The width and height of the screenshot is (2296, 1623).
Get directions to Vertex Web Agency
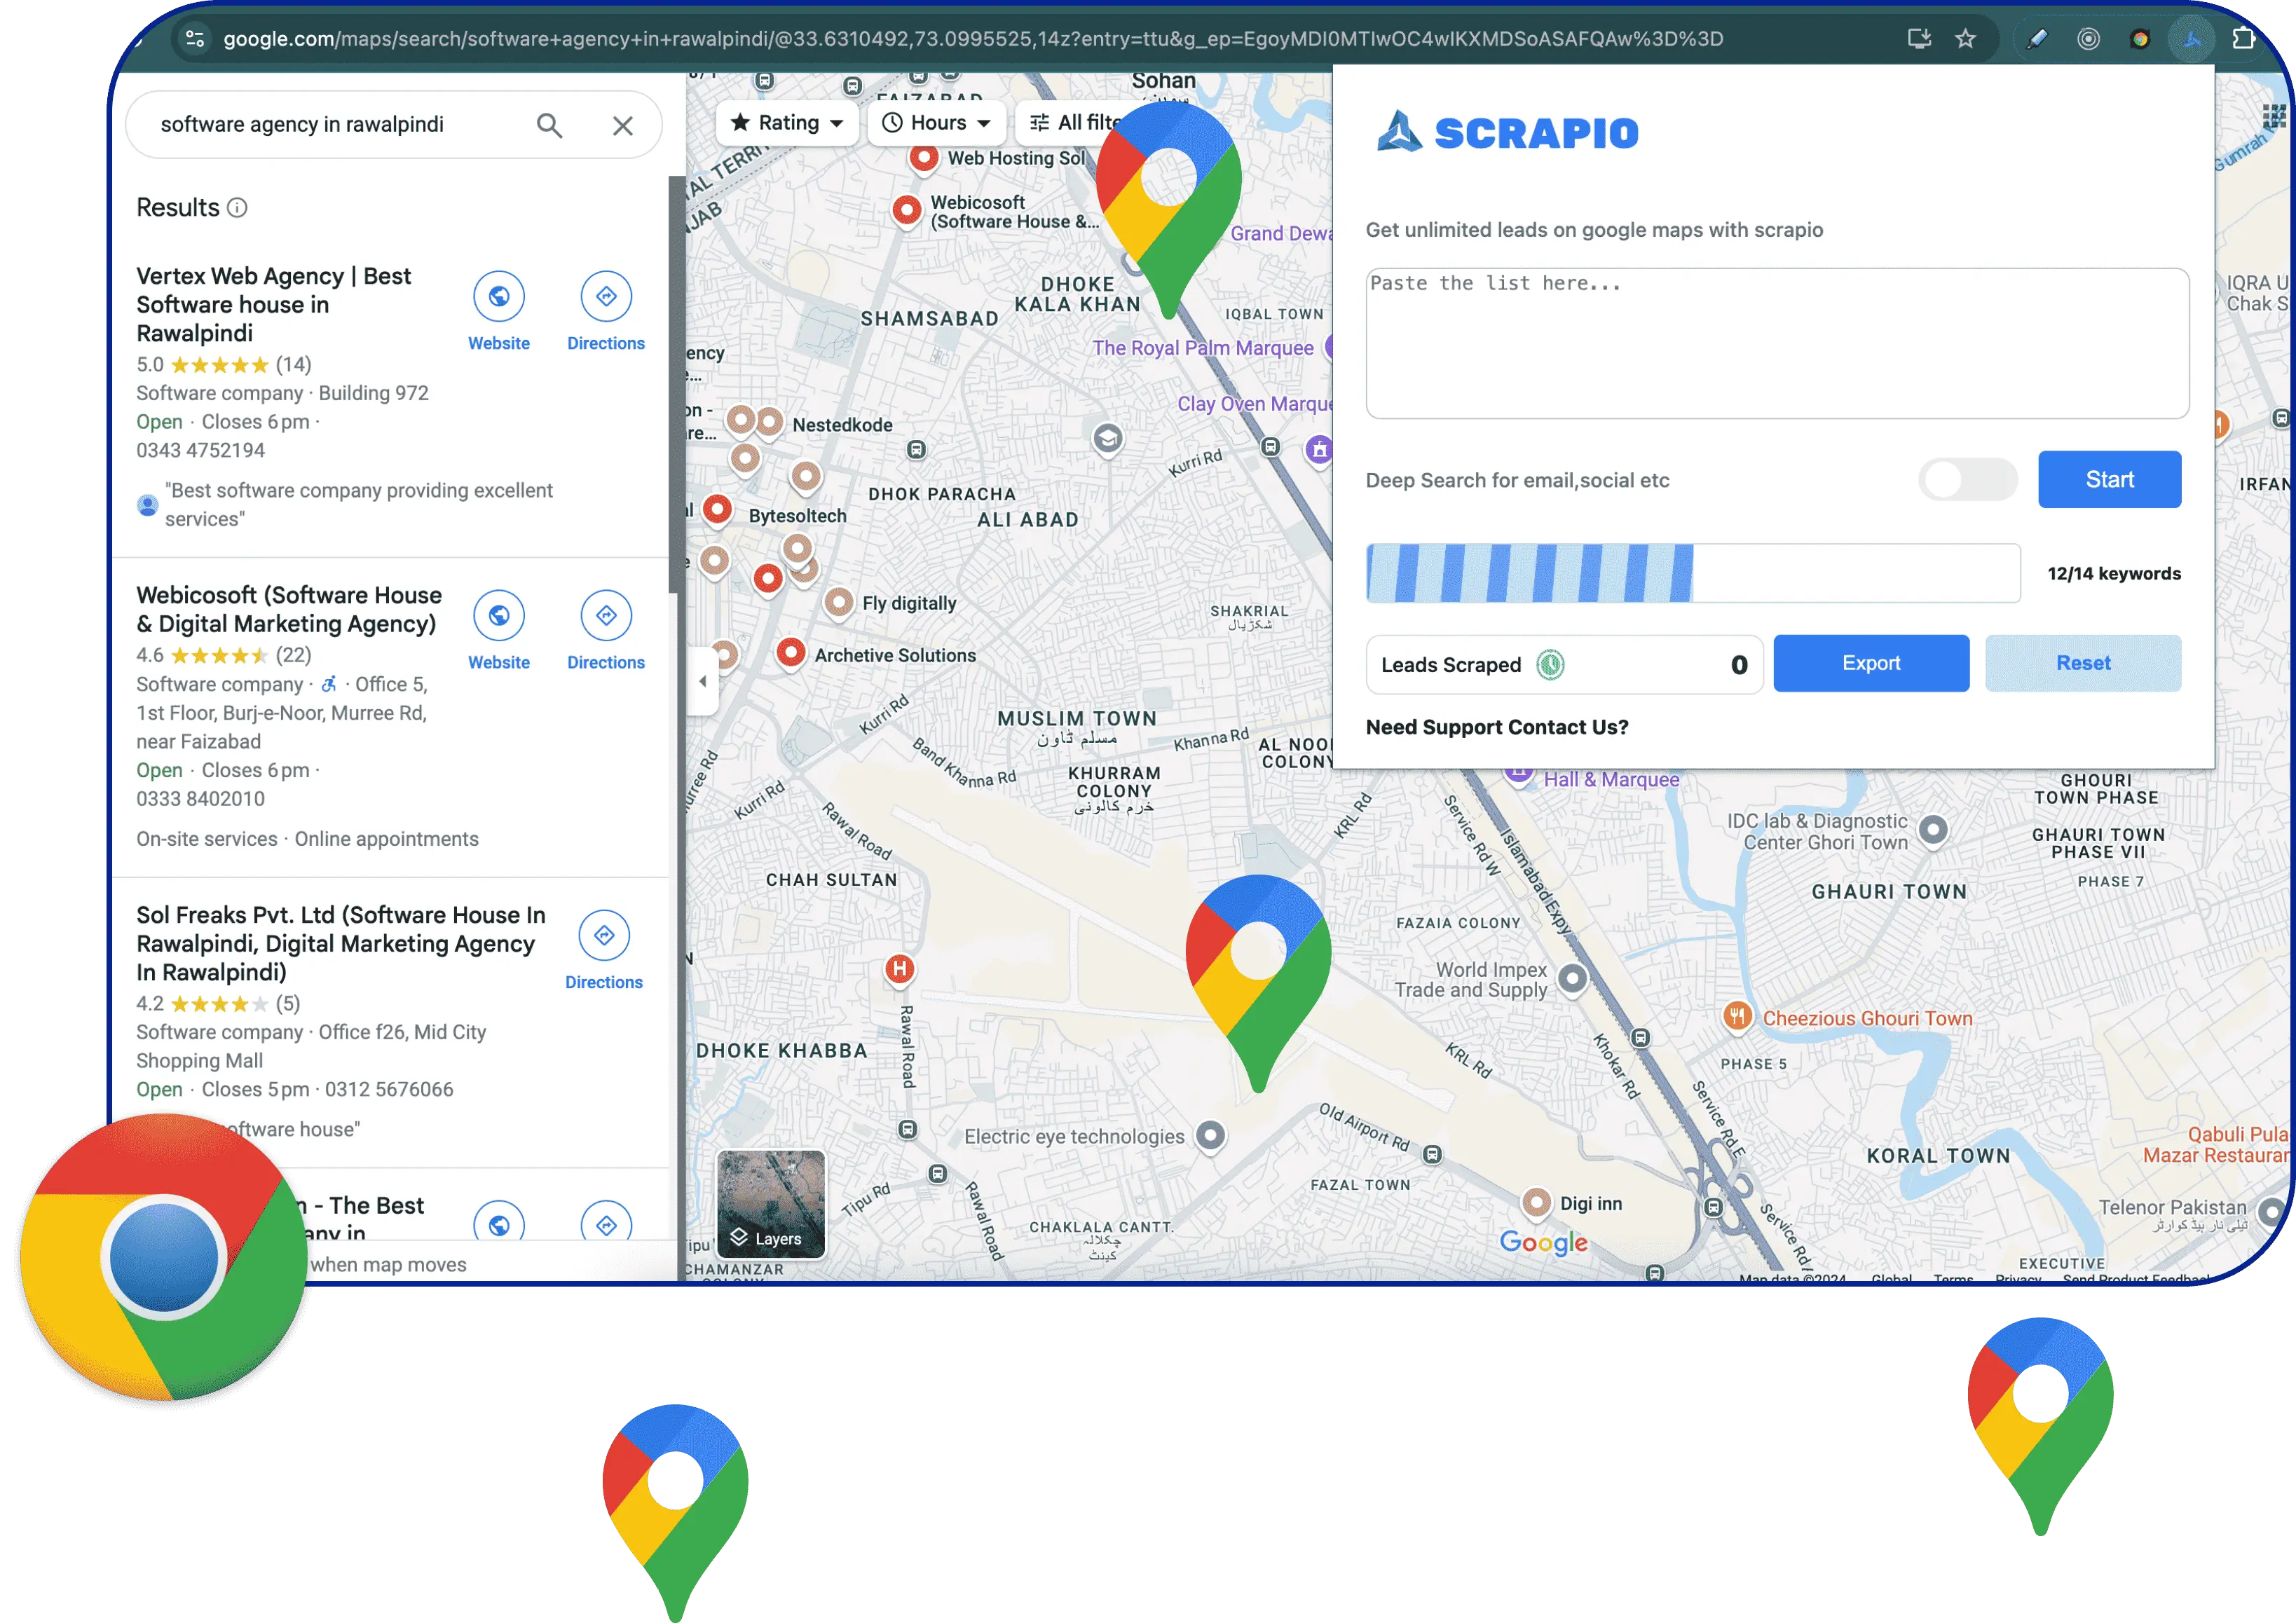pyautogui.click(x=606, y=296)
